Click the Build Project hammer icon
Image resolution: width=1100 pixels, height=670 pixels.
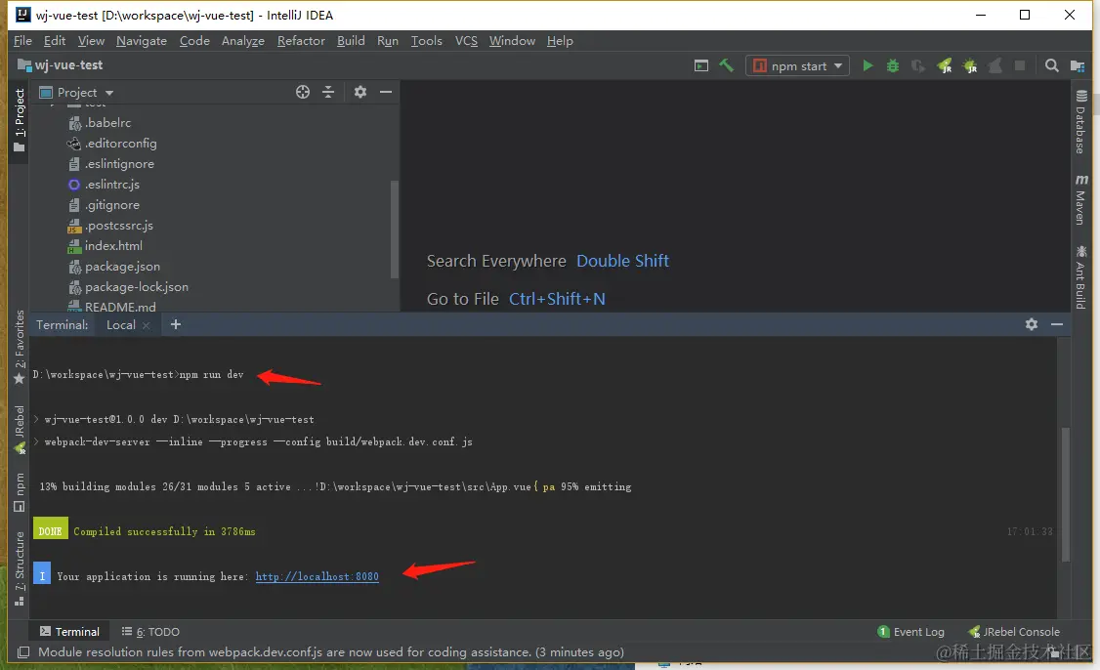pos(726,65)
